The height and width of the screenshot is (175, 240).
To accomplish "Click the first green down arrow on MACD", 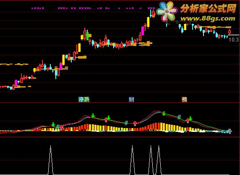I will point(53,124).
